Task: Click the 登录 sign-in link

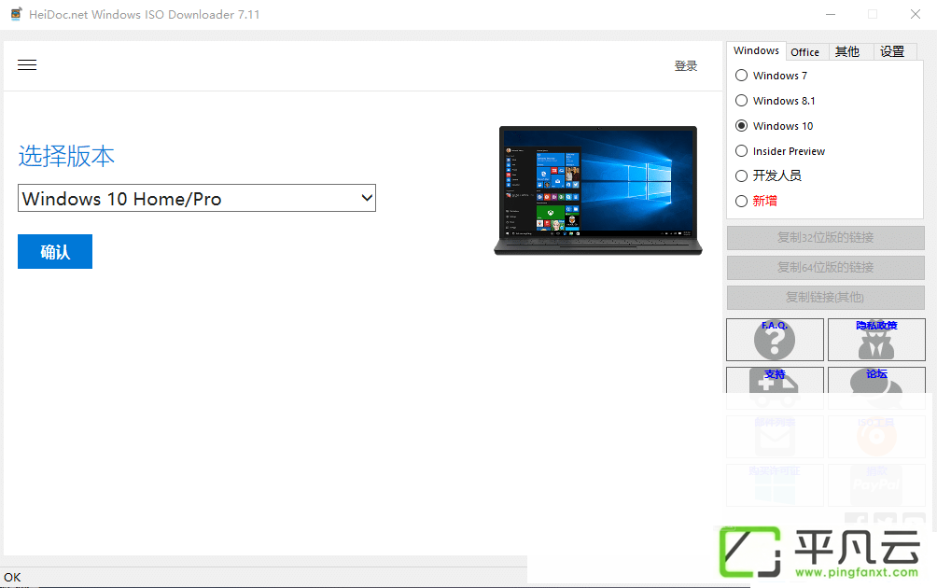Action: coord(685,65)
